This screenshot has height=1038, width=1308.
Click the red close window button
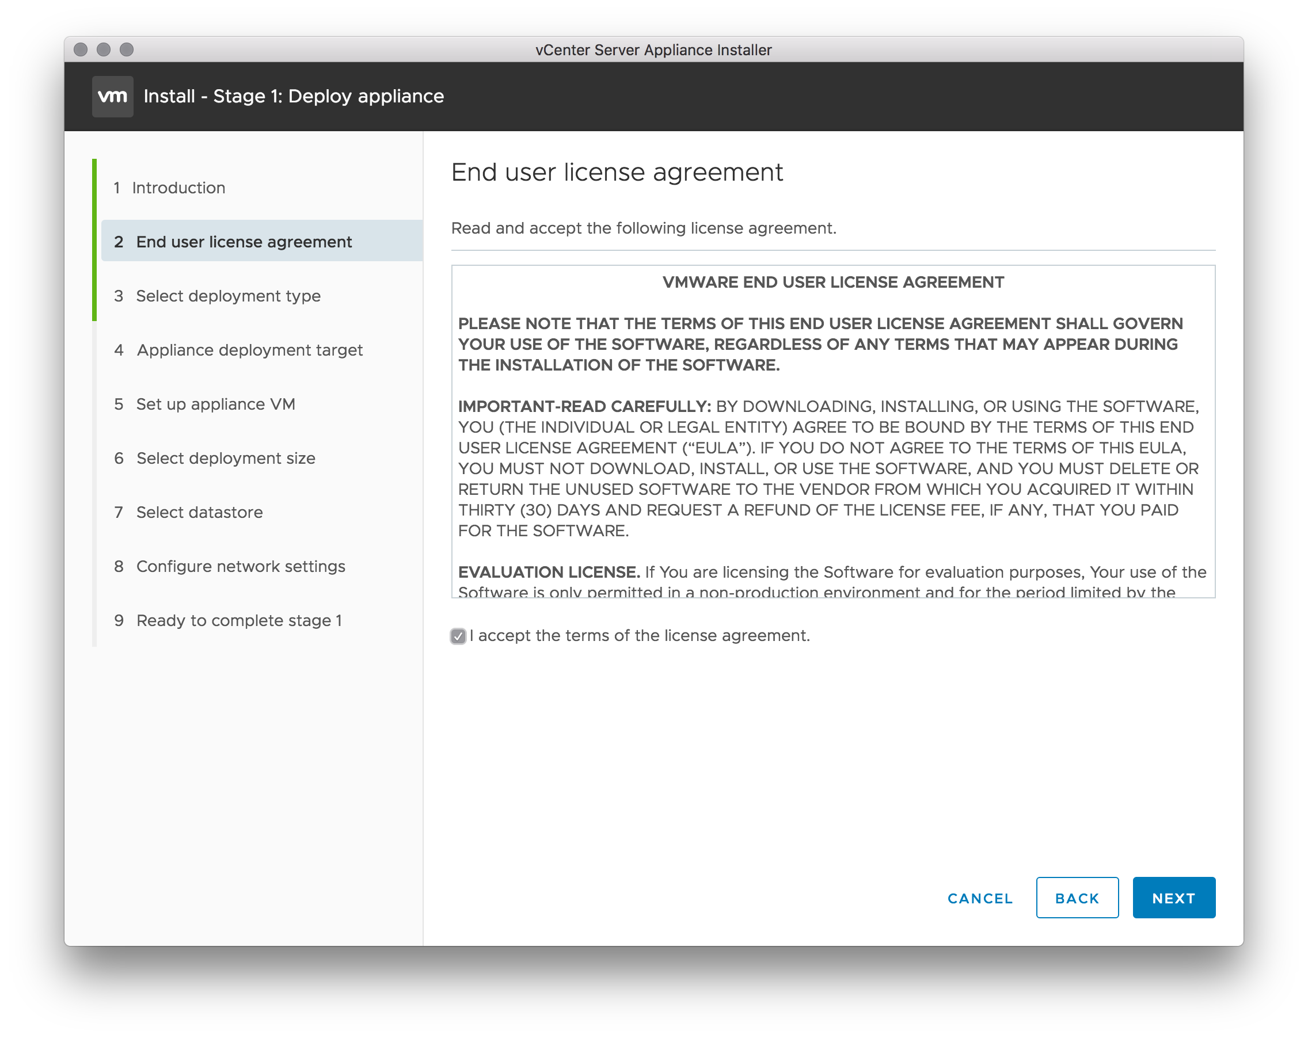coord(81,49)
